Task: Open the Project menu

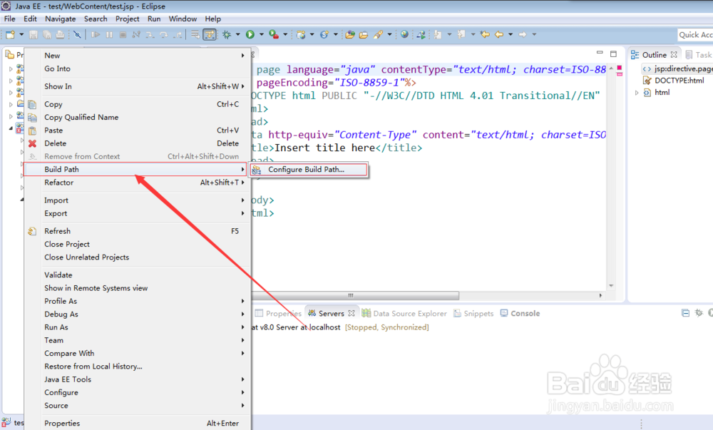Action: (x=128, y=19)
